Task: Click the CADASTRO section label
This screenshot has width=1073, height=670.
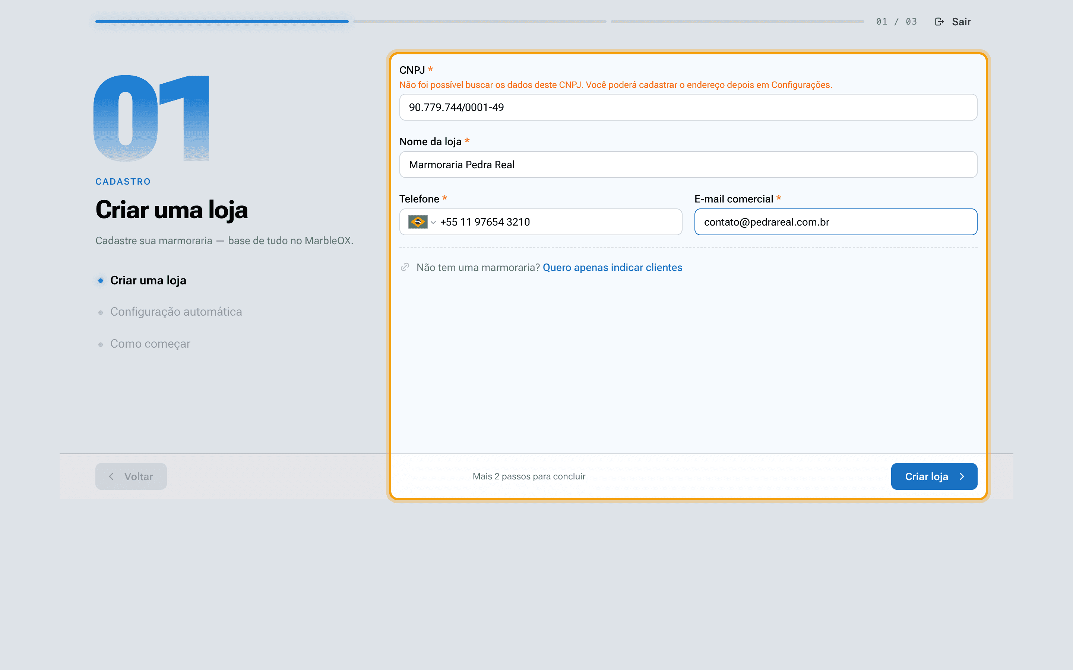Action: click(x=123, y=182)
